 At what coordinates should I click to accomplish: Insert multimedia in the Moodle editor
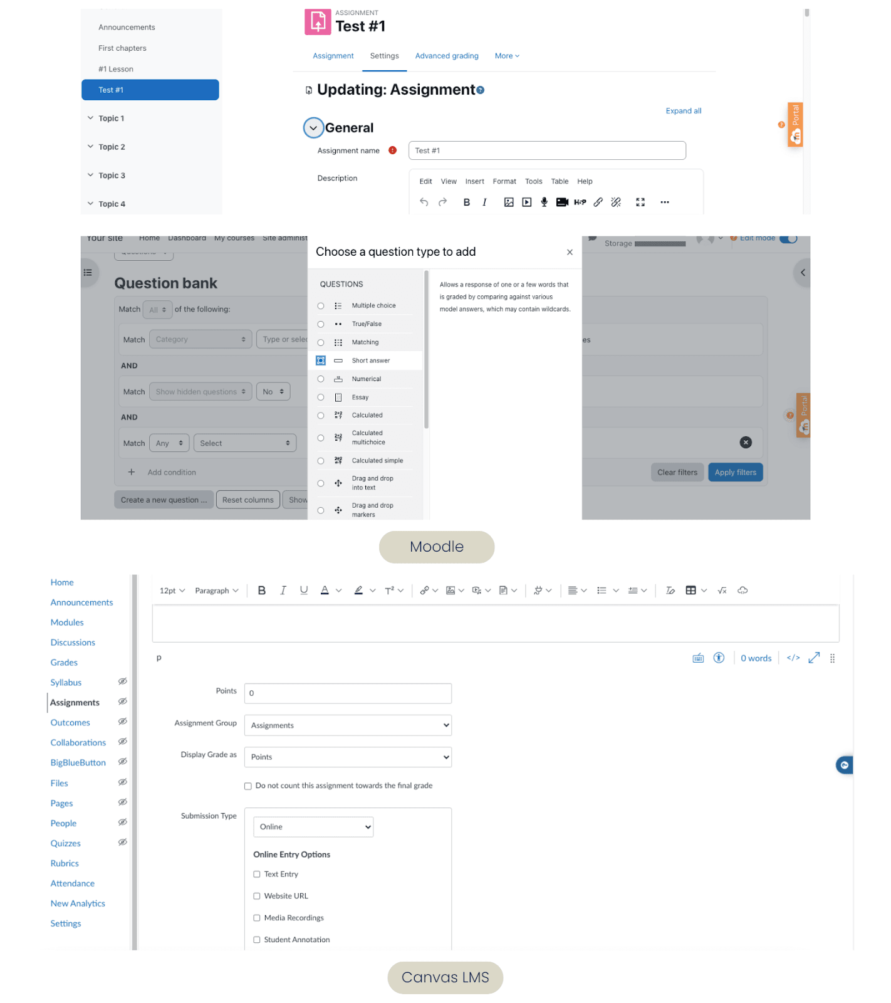pos(527,202)
